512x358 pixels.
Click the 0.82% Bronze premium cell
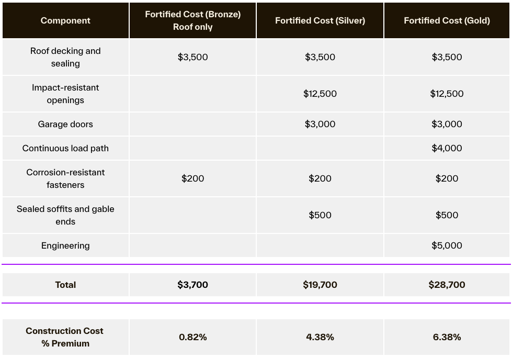pos(192,337)
